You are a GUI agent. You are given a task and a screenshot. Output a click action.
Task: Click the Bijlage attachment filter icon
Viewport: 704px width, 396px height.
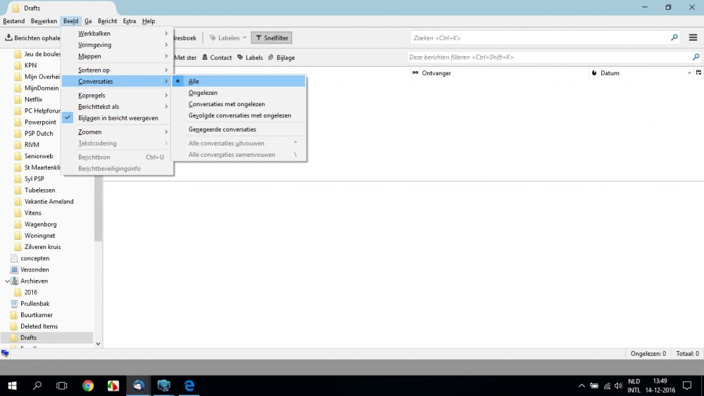pos(271,58)
